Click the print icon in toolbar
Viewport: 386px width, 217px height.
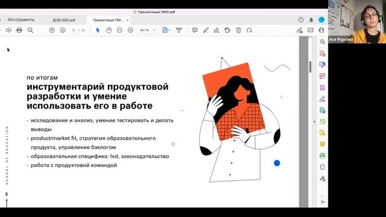(x=19, y=30)
